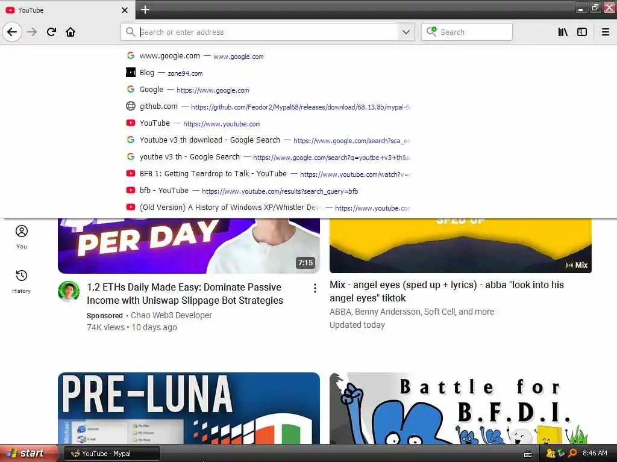Image resolution: width=617 pixels, height=462 pixels.
Task: Expand the address bar history dropdown
Action: (x=406, y=32)
